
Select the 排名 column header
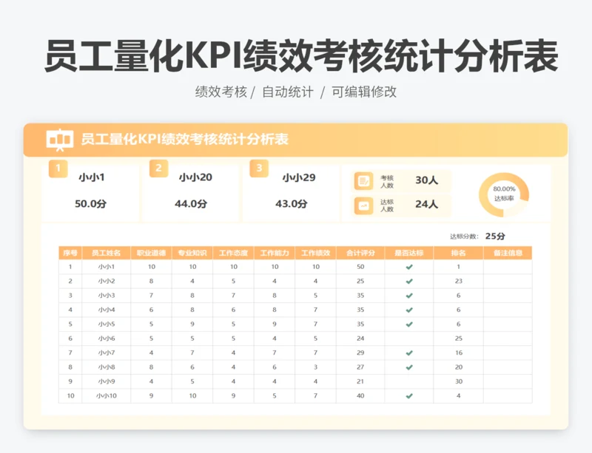(x=458, y=253)
